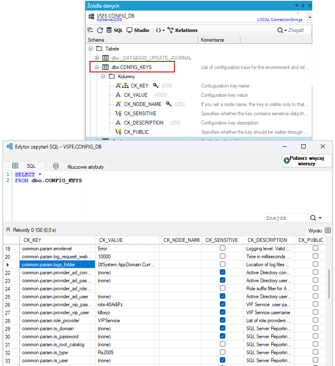The image size is (335, 366).
Task: Toggle CK_SENSITIVE for common.param.provider_vip_user
Action: 222,312
